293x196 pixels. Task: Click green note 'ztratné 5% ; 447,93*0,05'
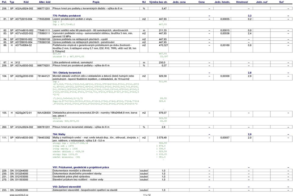(x=68, y=56)
